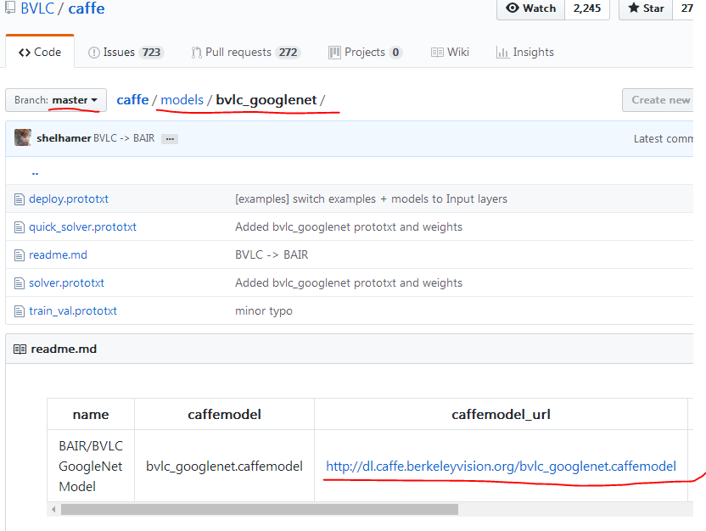Click the repository book icon beside BVLC

(x=10, y=8)
